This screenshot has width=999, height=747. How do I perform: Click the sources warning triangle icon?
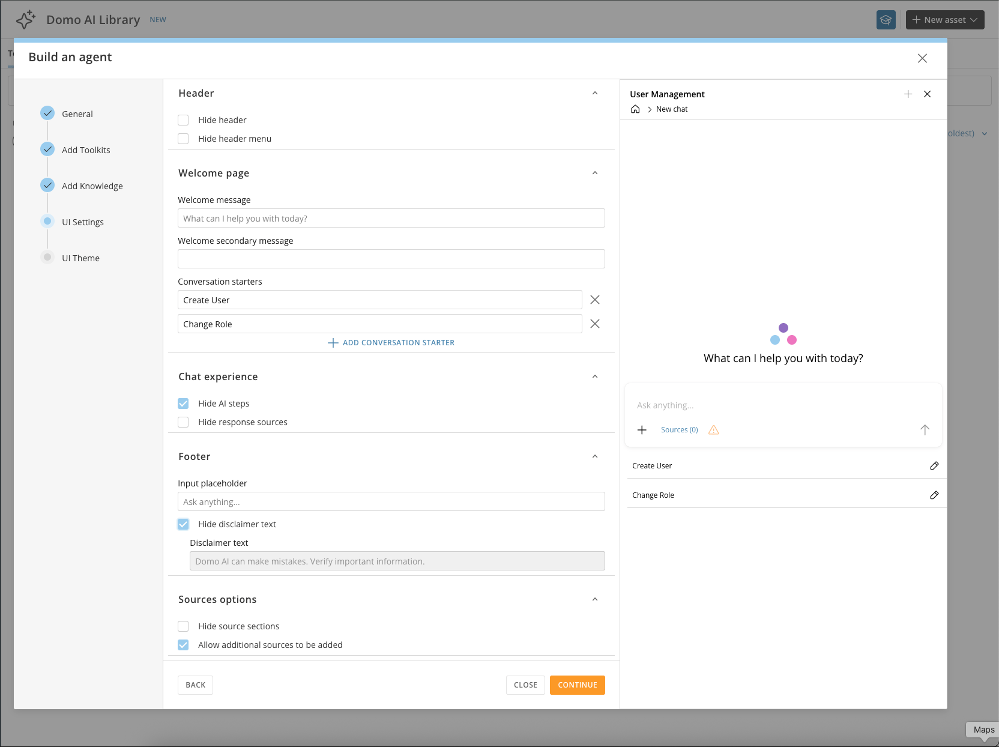point(713,430)
